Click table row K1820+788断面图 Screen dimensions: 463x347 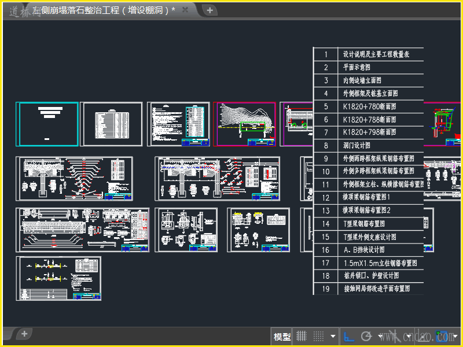coord(369,120)
